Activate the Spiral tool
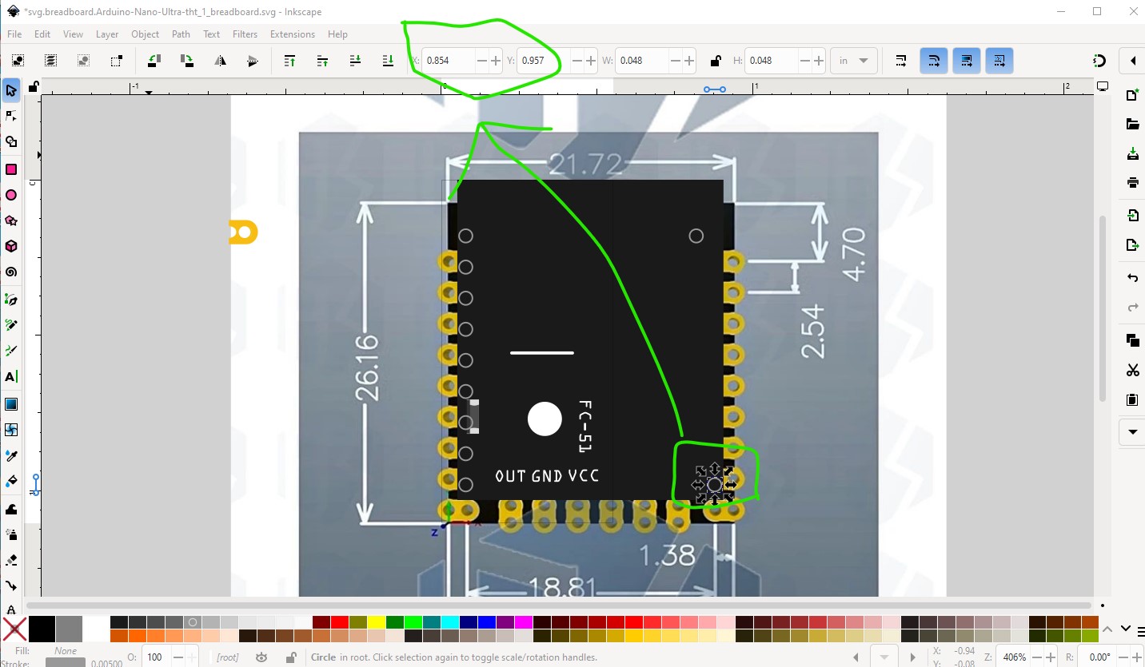Image resolution: width=1145 pixels, height=667 pixels. (x=11, y=272)
